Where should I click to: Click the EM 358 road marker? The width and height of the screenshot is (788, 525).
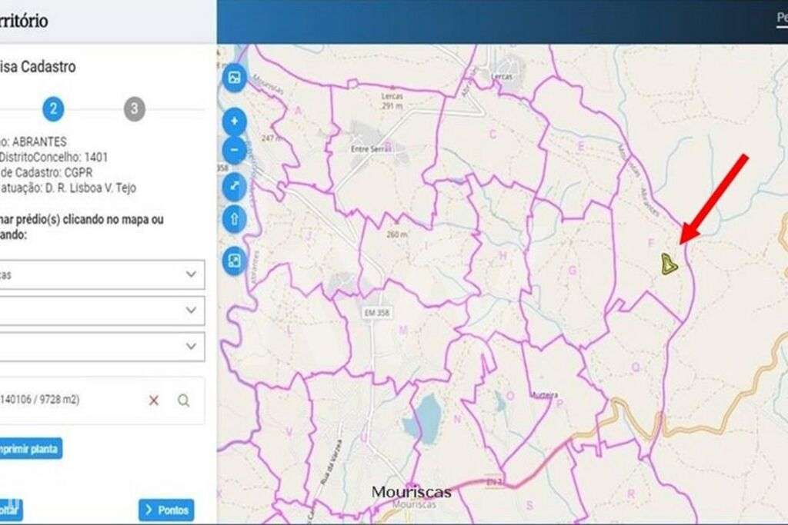pos(376,313)
